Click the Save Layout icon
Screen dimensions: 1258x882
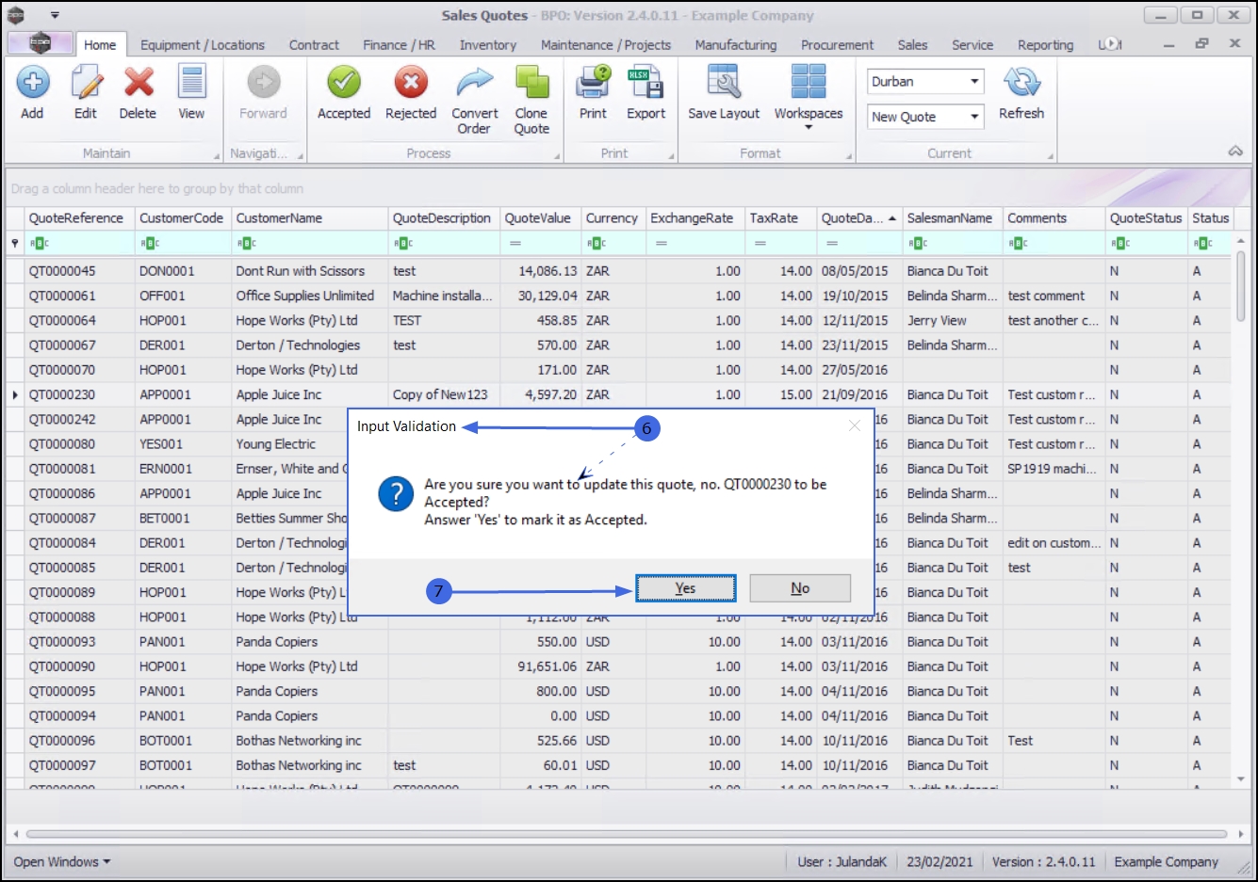tap(724, 83)
